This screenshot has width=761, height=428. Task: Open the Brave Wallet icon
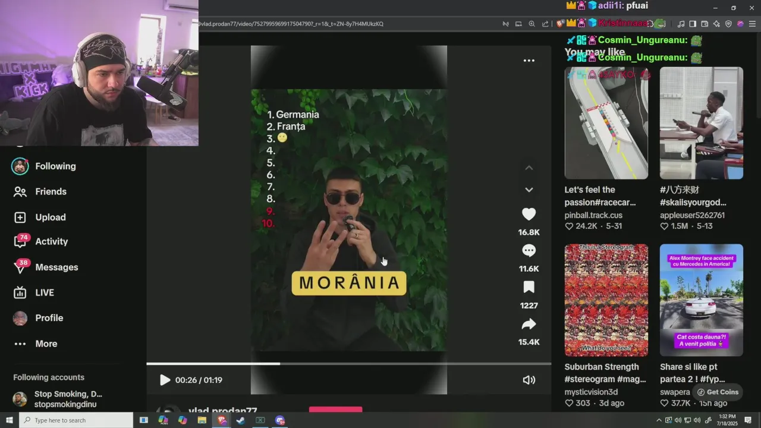705,24
